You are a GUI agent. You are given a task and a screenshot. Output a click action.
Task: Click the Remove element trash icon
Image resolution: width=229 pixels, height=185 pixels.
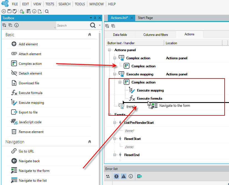point(14,132)
